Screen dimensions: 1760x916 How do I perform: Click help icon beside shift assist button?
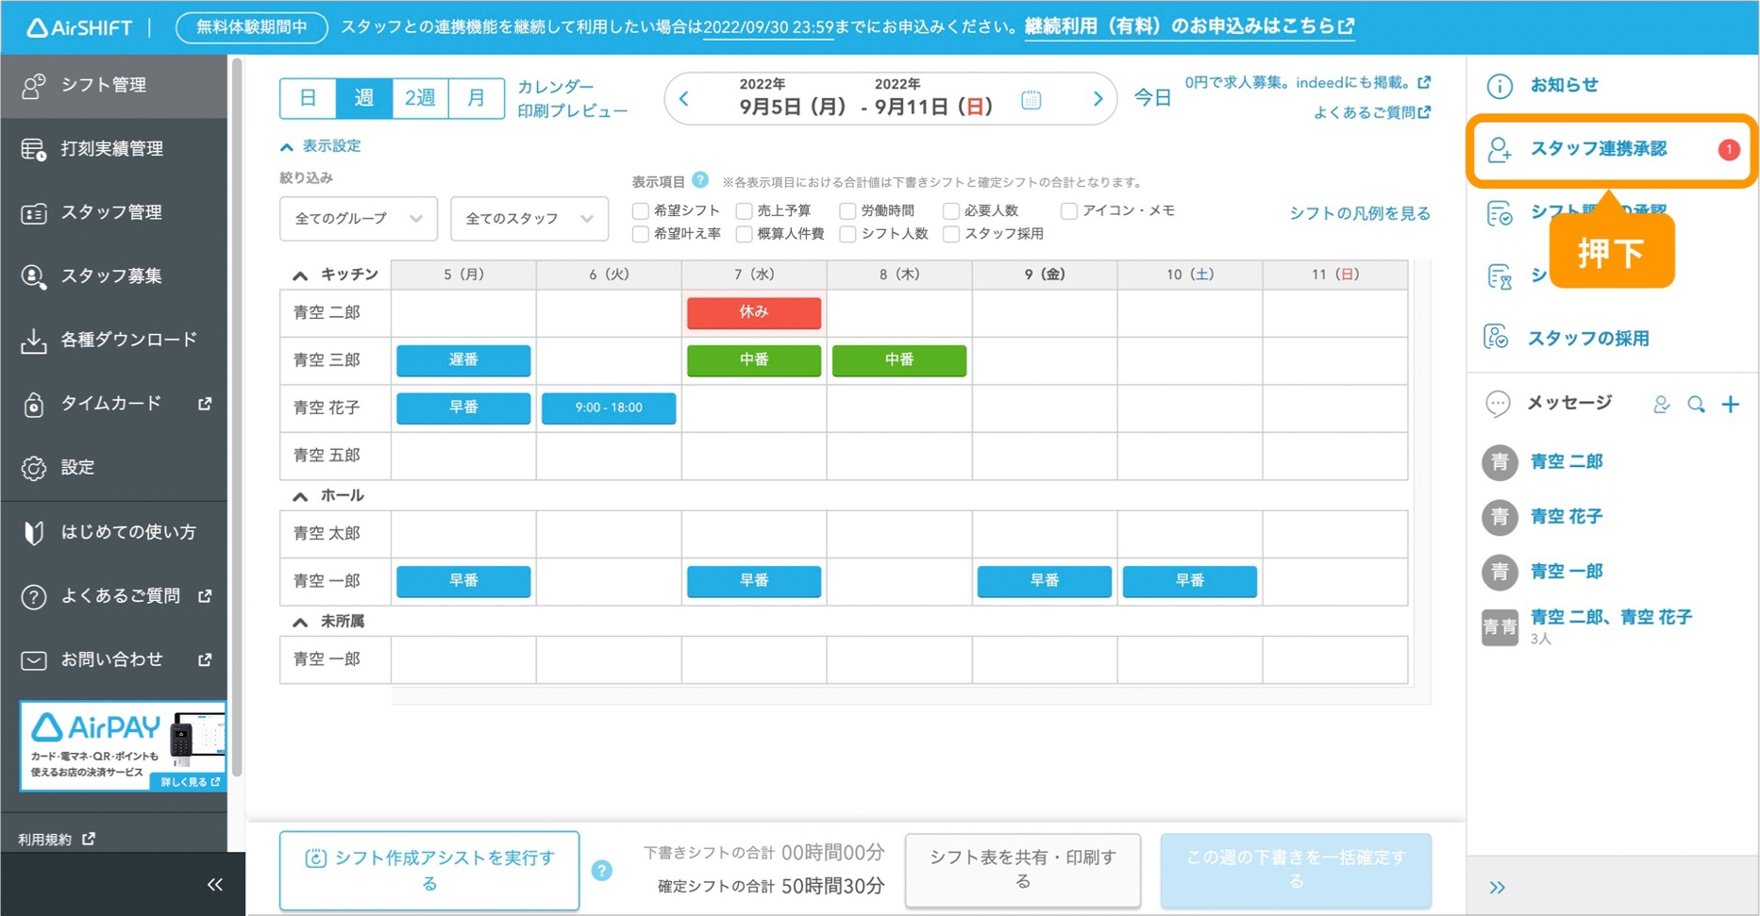click(601, 870)
